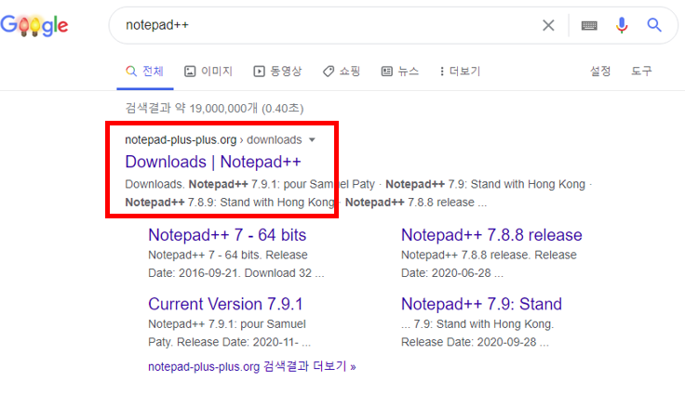Viewport: 685px width, 394px height.
Task: Open 도구 (Tools)
Action: click(x=641, y=71)
